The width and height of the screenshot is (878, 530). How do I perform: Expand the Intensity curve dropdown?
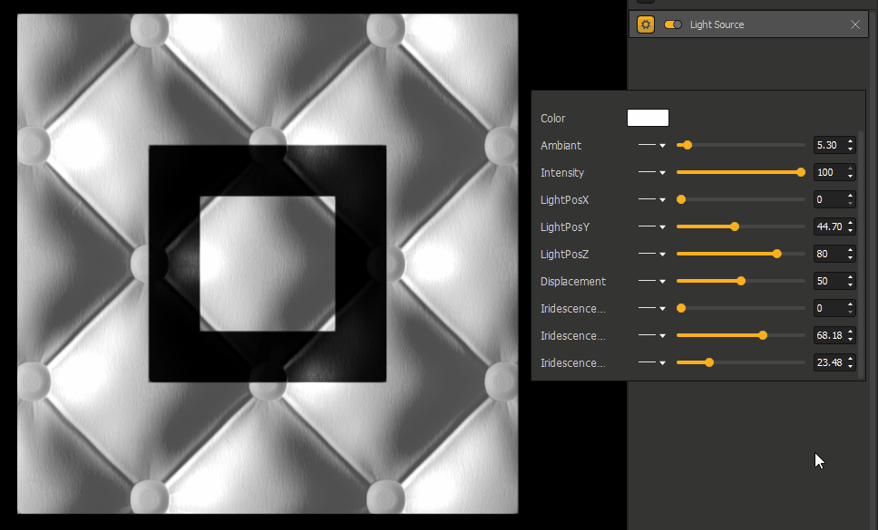point(652,172)
